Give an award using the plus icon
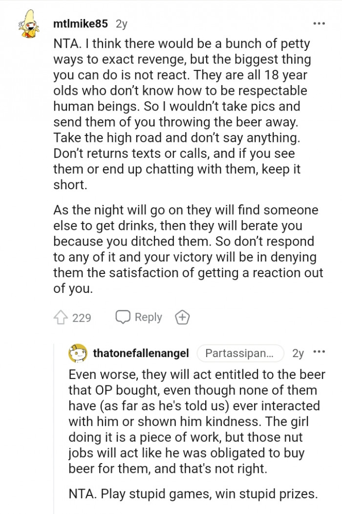Viewport: 342px width, 514px height. (x=182, y=318)
